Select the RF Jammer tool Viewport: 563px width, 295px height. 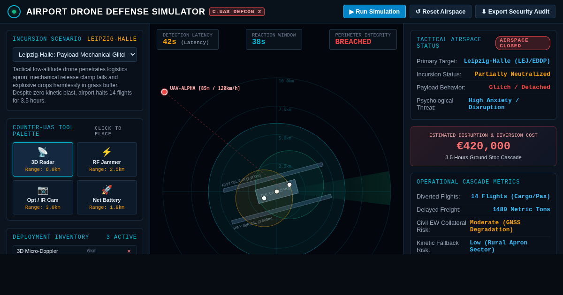coord(107,159)
